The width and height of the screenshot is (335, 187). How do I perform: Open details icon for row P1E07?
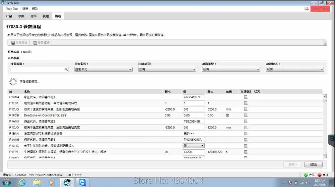click(246, 103)
